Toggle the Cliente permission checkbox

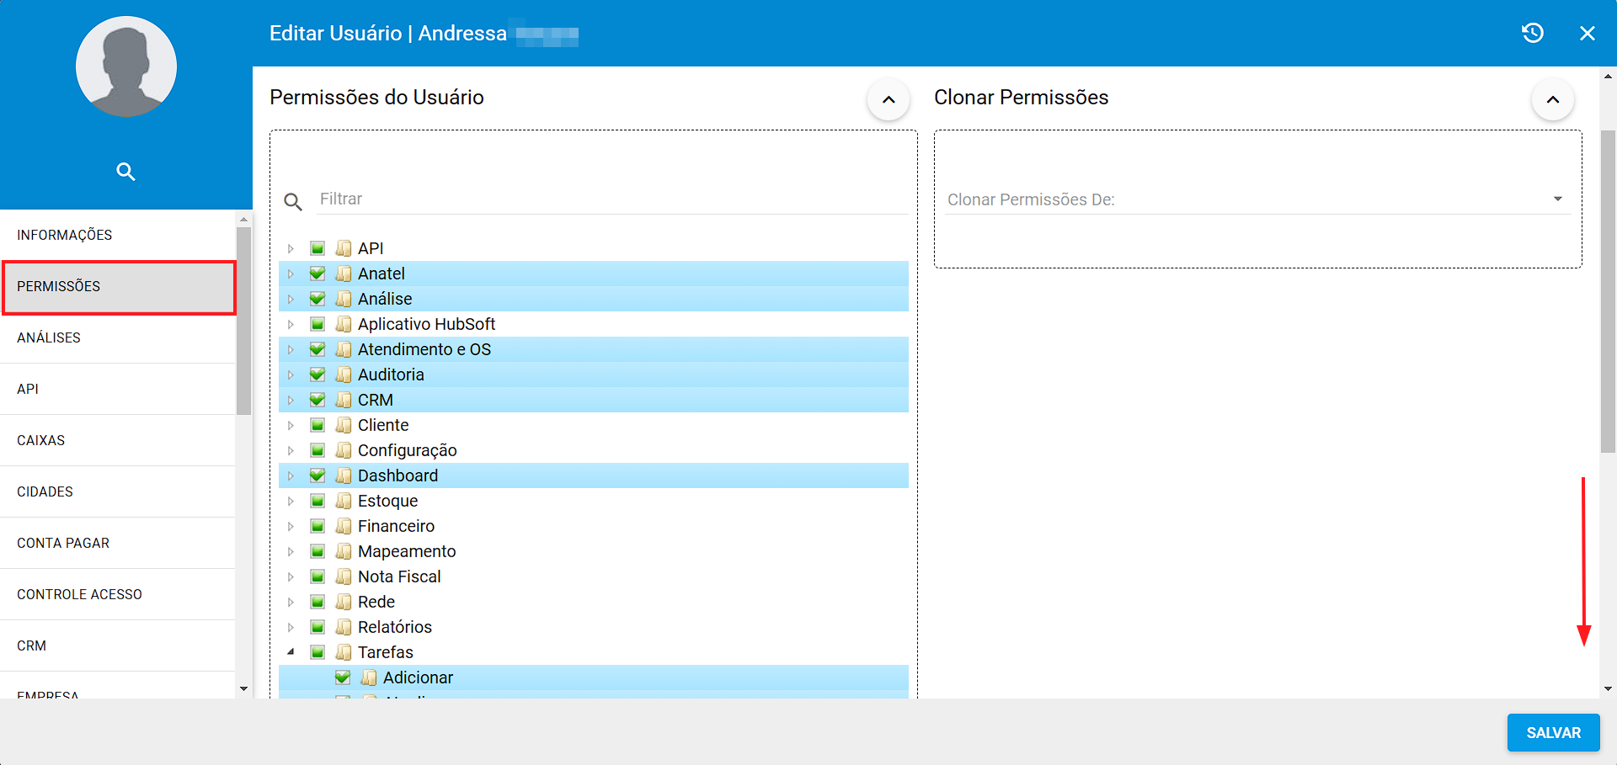click(318, 425)
